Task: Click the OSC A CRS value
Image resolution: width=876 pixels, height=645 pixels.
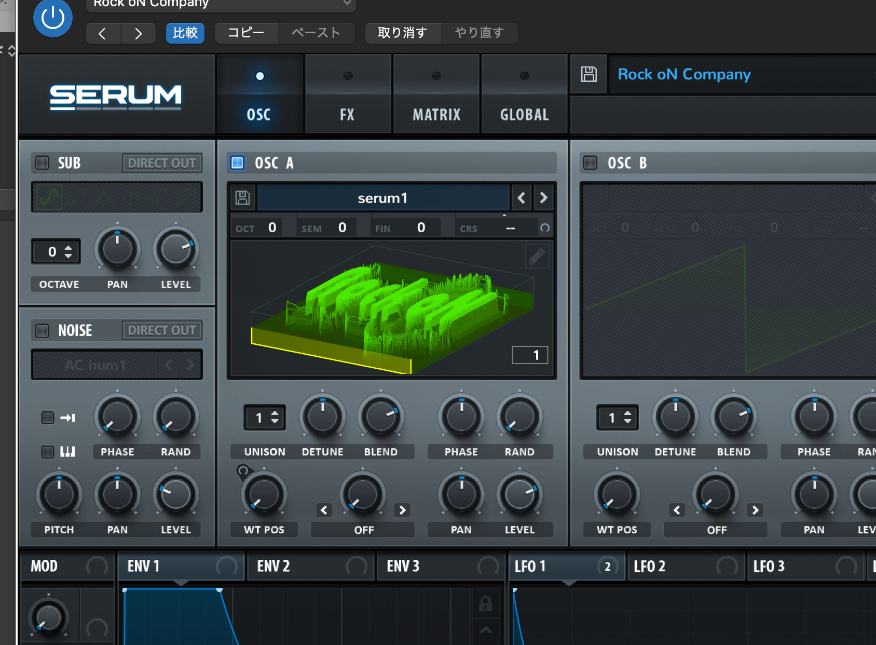Action: click(511, 228)
